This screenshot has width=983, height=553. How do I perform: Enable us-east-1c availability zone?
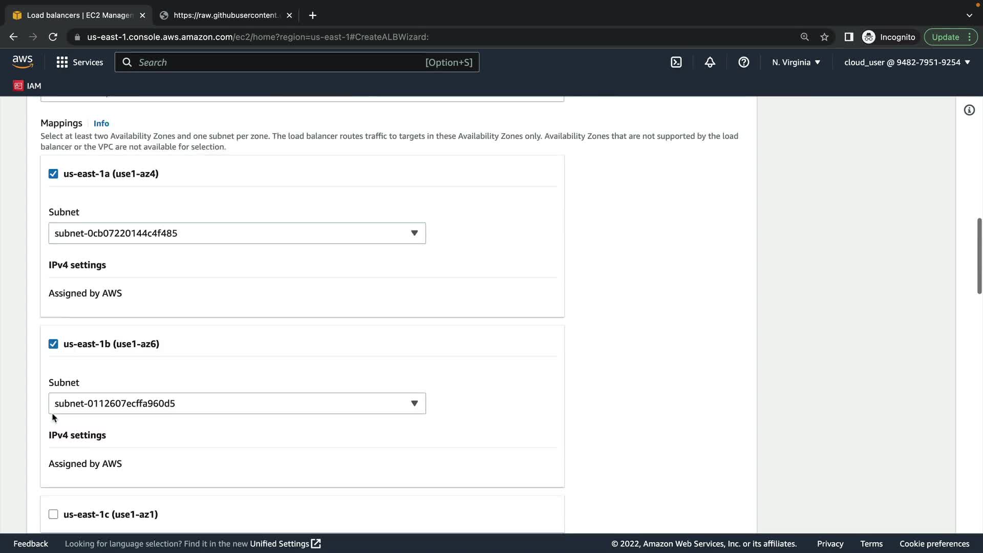53,514
